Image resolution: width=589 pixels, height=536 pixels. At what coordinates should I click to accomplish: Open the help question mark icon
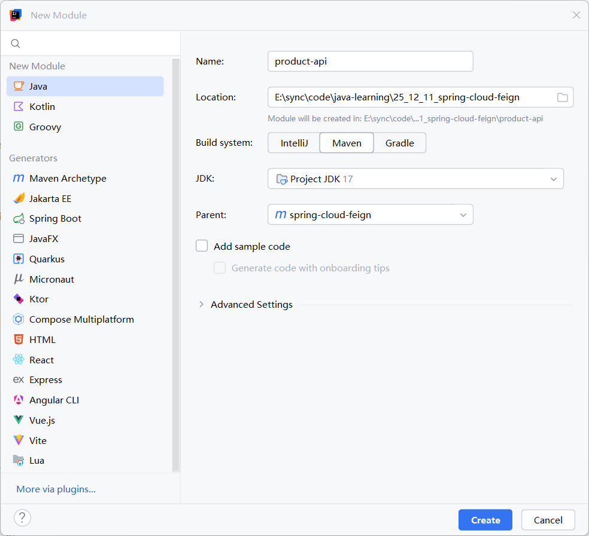tap(22, 518)
